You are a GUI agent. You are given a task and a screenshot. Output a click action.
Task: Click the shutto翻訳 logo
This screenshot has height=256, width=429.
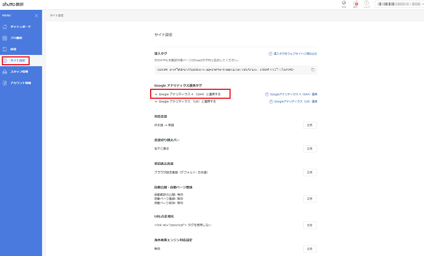pos(13,4)
